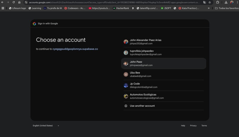Open the browser home page icon
Viewport: 239px width, 137px height.
[19, 2]
